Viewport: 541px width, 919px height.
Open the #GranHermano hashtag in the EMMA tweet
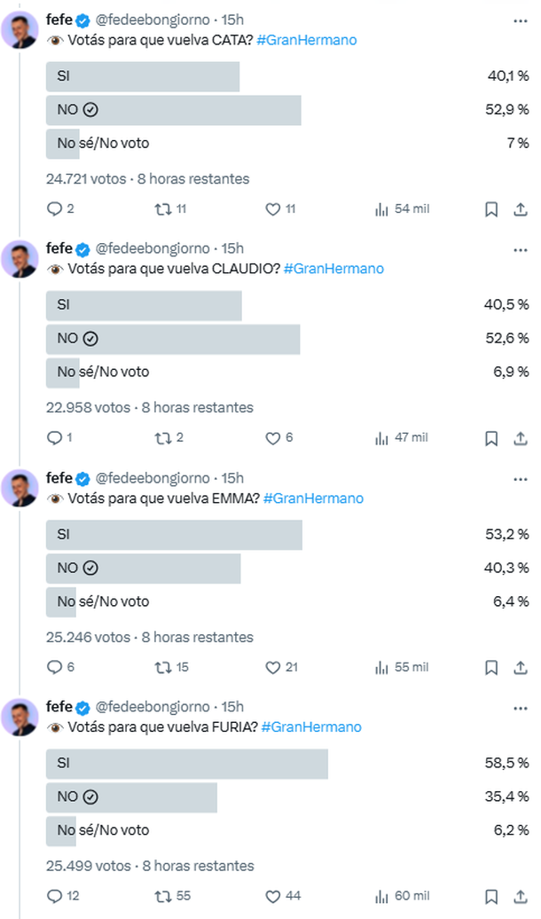pos(313,499)
